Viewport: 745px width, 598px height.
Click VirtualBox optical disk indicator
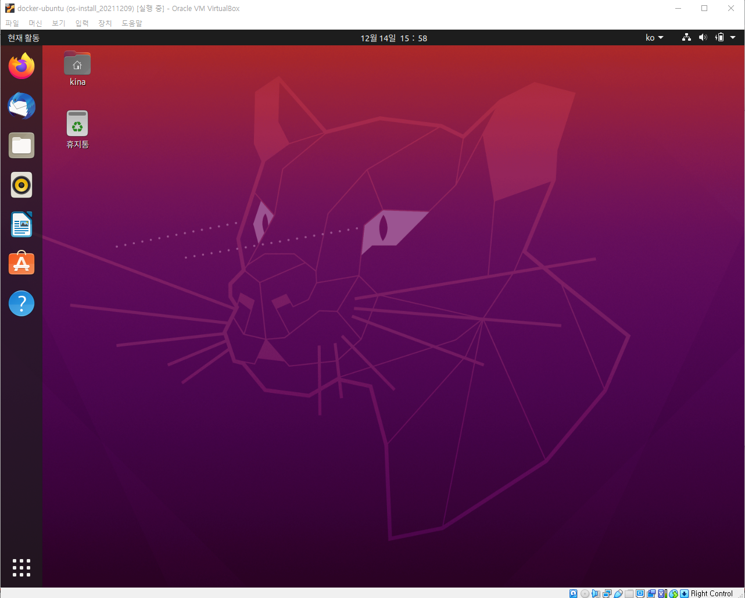[x=585, y=593]
